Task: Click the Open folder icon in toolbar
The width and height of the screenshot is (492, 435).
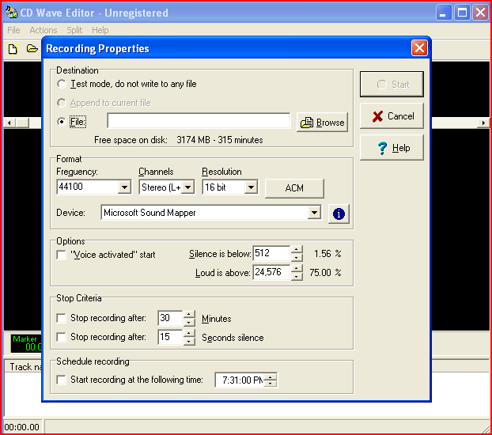Action: coord(32,49)
